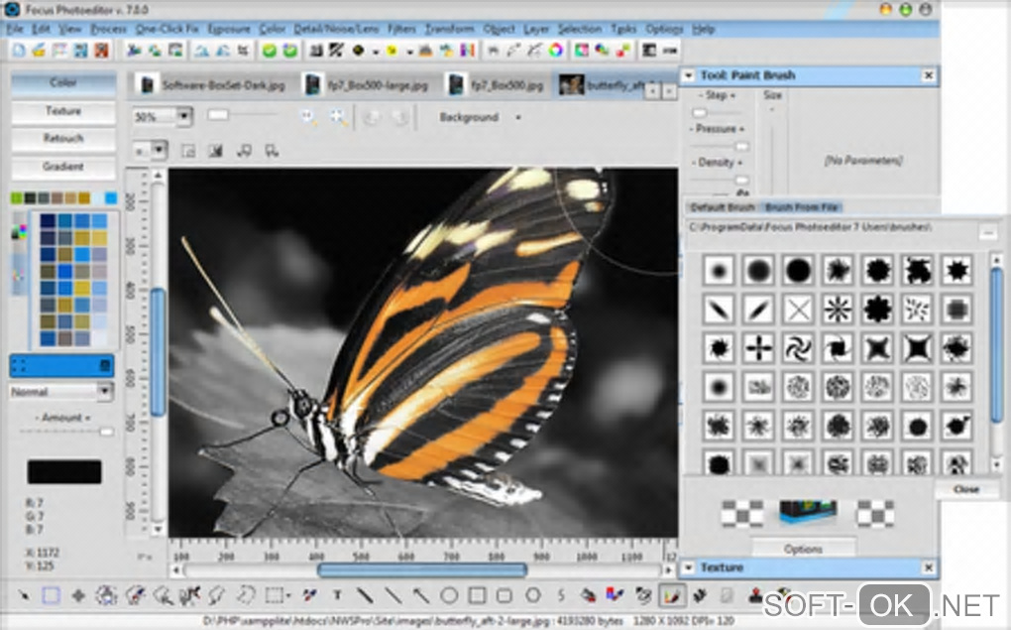Select the Paint Brush tool in bottom toolbar
The height and width of the screenshot is (630, 1011).
click(x=673, y=595)
